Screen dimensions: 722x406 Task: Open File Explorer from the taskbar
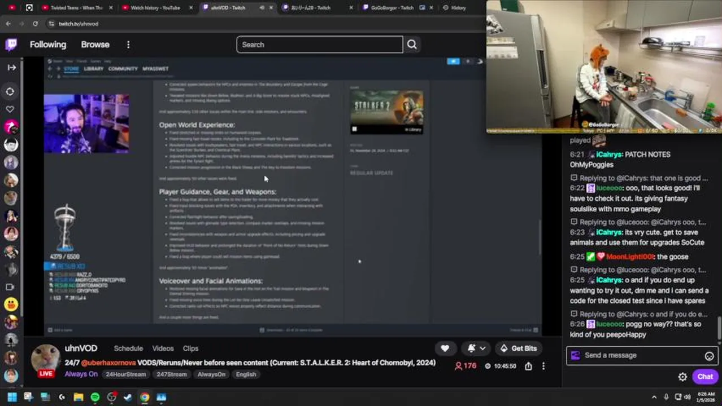[79, 397]
